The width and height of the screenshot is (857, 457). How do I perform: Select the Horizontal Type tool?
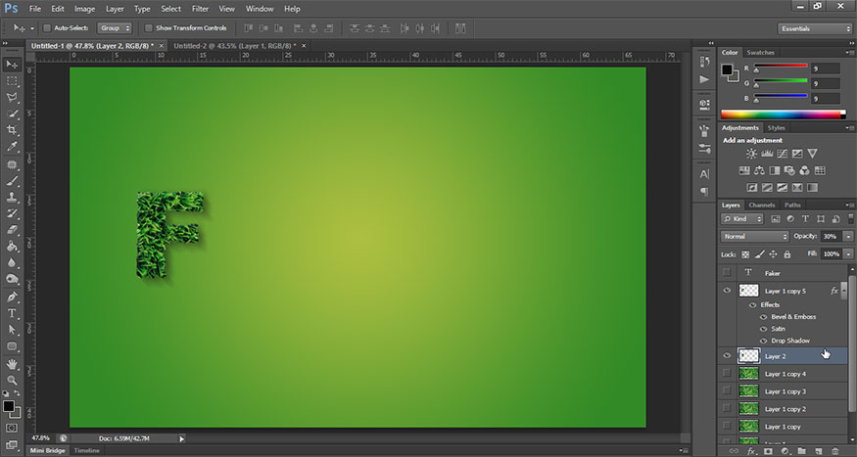click(12, 313)
